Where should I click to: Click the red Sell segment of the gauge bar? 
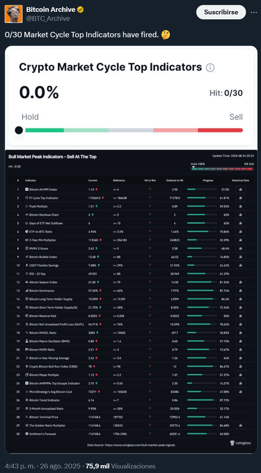click(220, 130)
